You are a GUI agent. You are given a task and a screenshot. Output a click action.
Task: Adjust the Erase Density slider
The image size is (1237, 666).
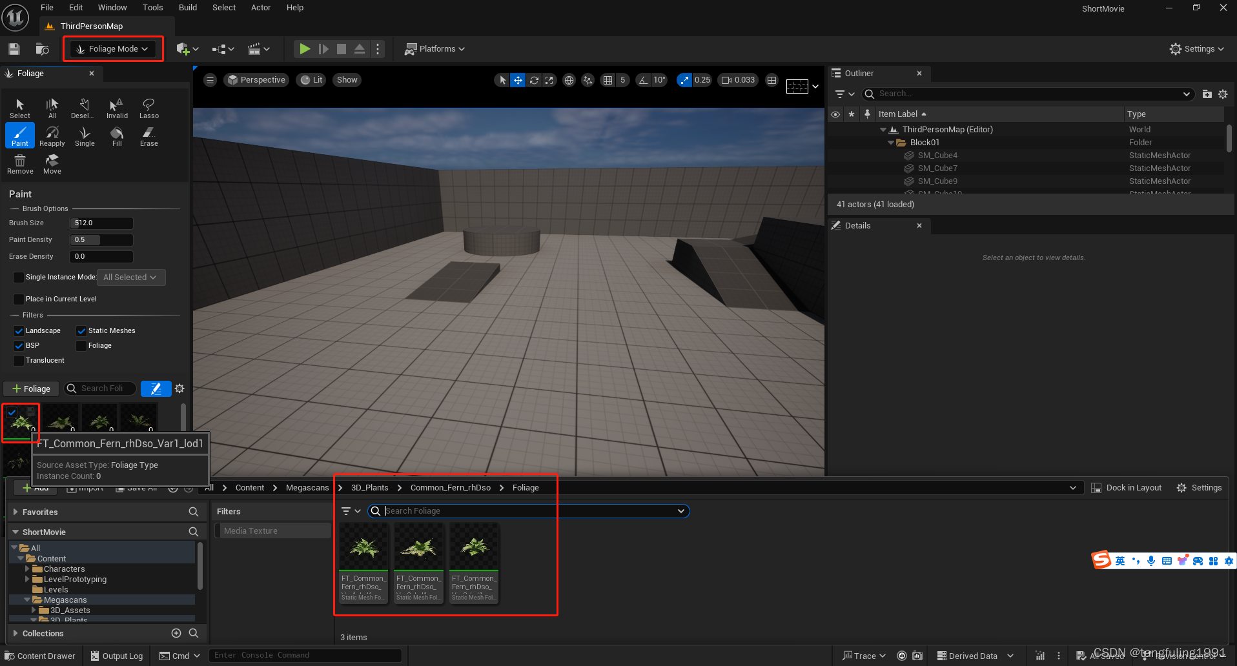pos(101,257)
